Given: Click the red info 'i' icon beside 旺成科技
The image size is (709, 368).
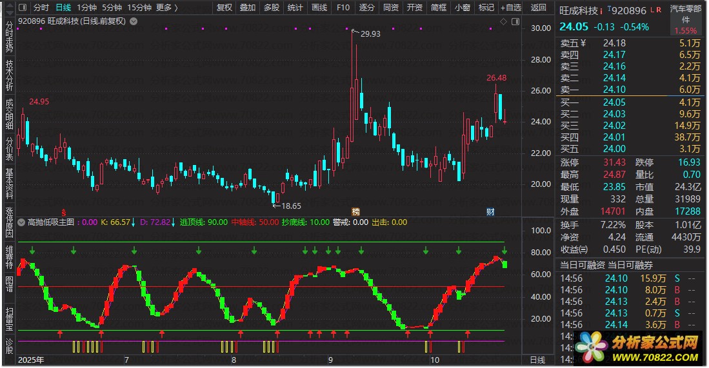Looking at the screenshot, I should (x=601, y=11).
